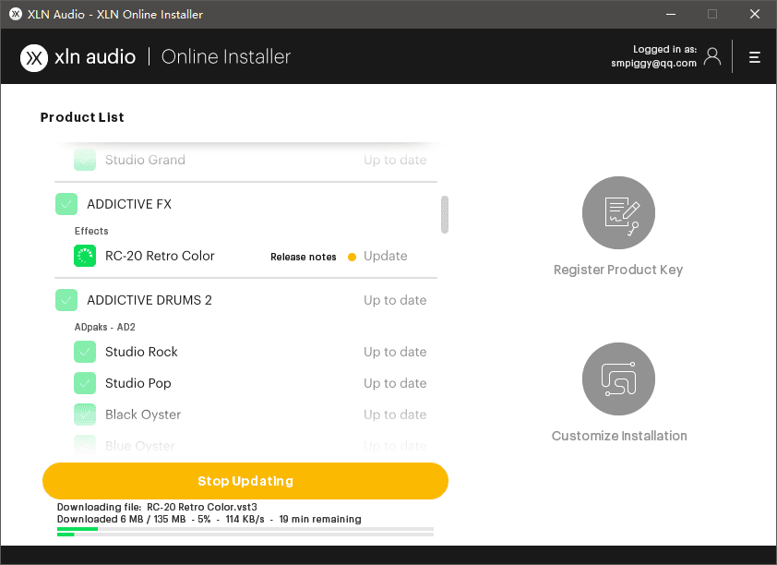Select the RC-20 Retro Color product name

160,256
